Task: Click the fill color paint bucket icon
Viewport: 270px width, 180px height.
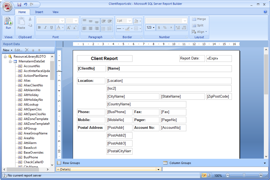Action: (136, 21)
